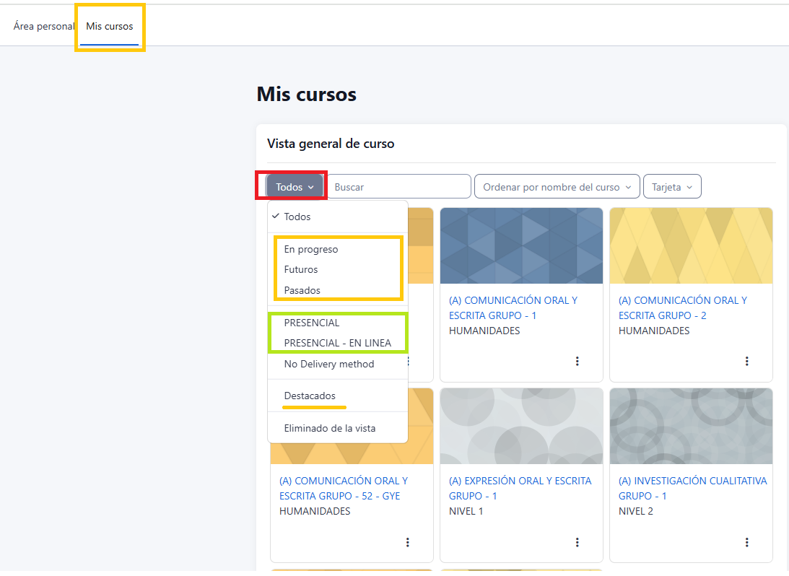The width and height of the screenshot is (789, 576).
Task: Open three-dot menu for Expresión Oral y Escrita
Action: [577, 542]
